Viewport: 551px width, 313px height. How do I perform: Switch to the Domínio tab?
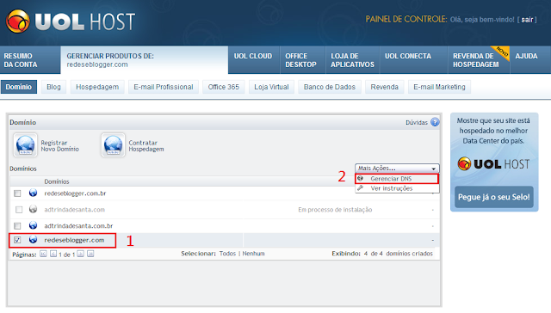19,87
